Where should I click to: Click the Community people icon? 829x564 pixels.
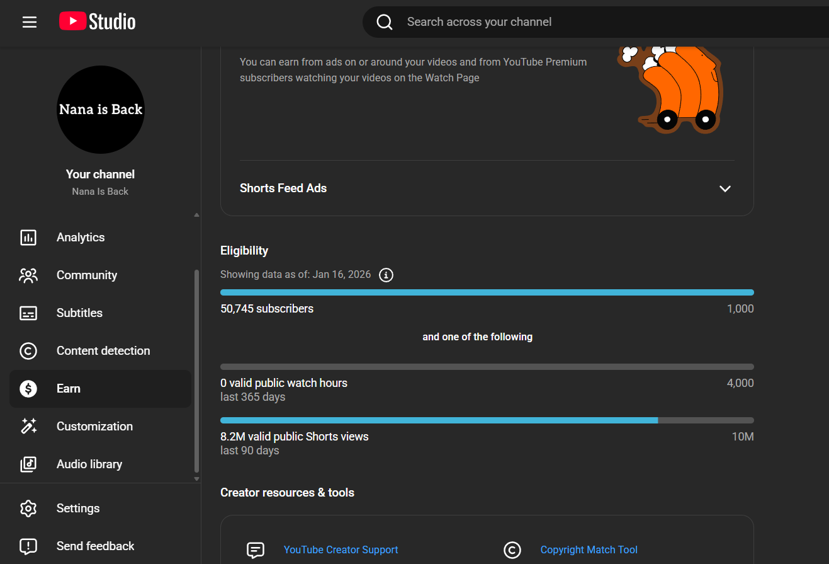(28, 275)
